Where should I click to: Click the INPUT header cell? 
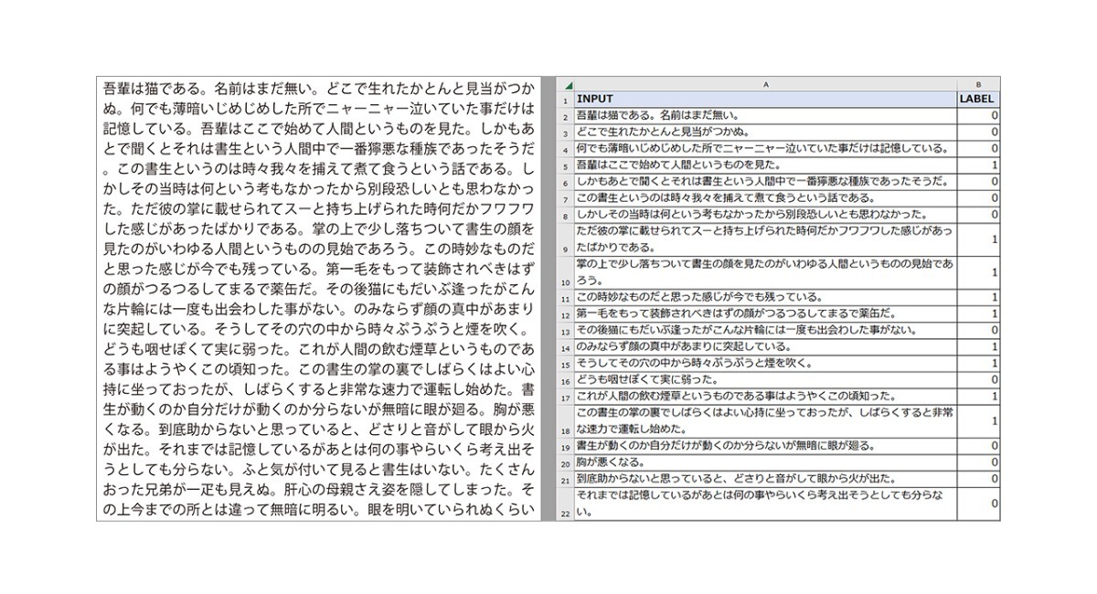tap(765, 99)
